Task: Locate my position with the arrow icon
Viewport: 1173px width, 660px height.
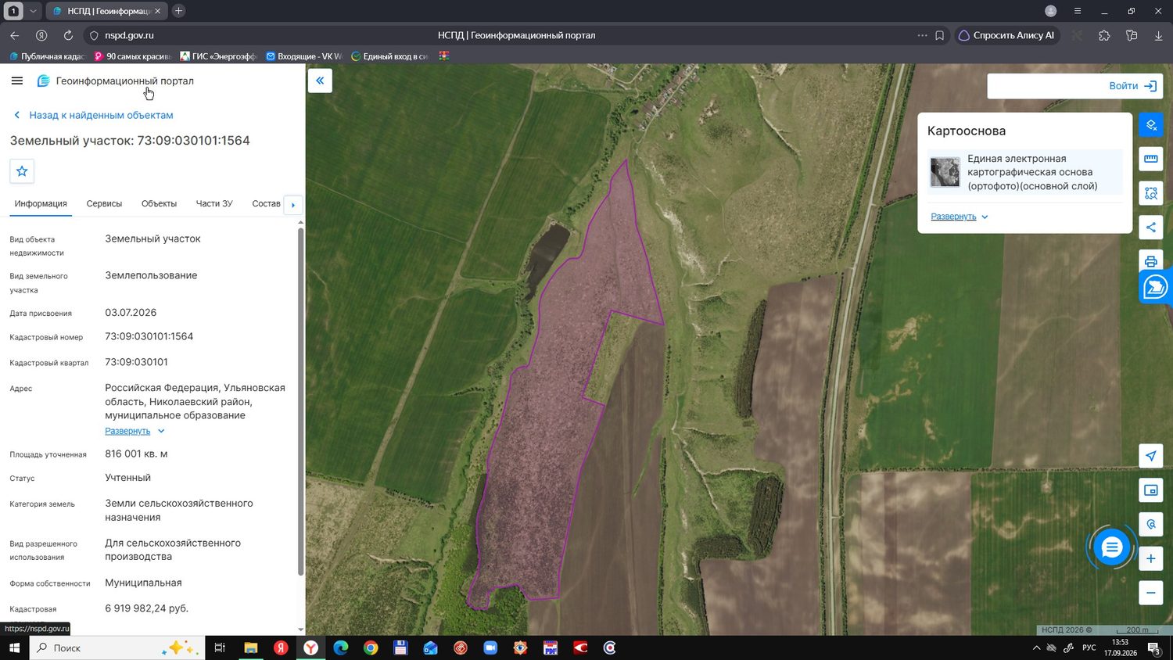Action: tap(1151, 456)
